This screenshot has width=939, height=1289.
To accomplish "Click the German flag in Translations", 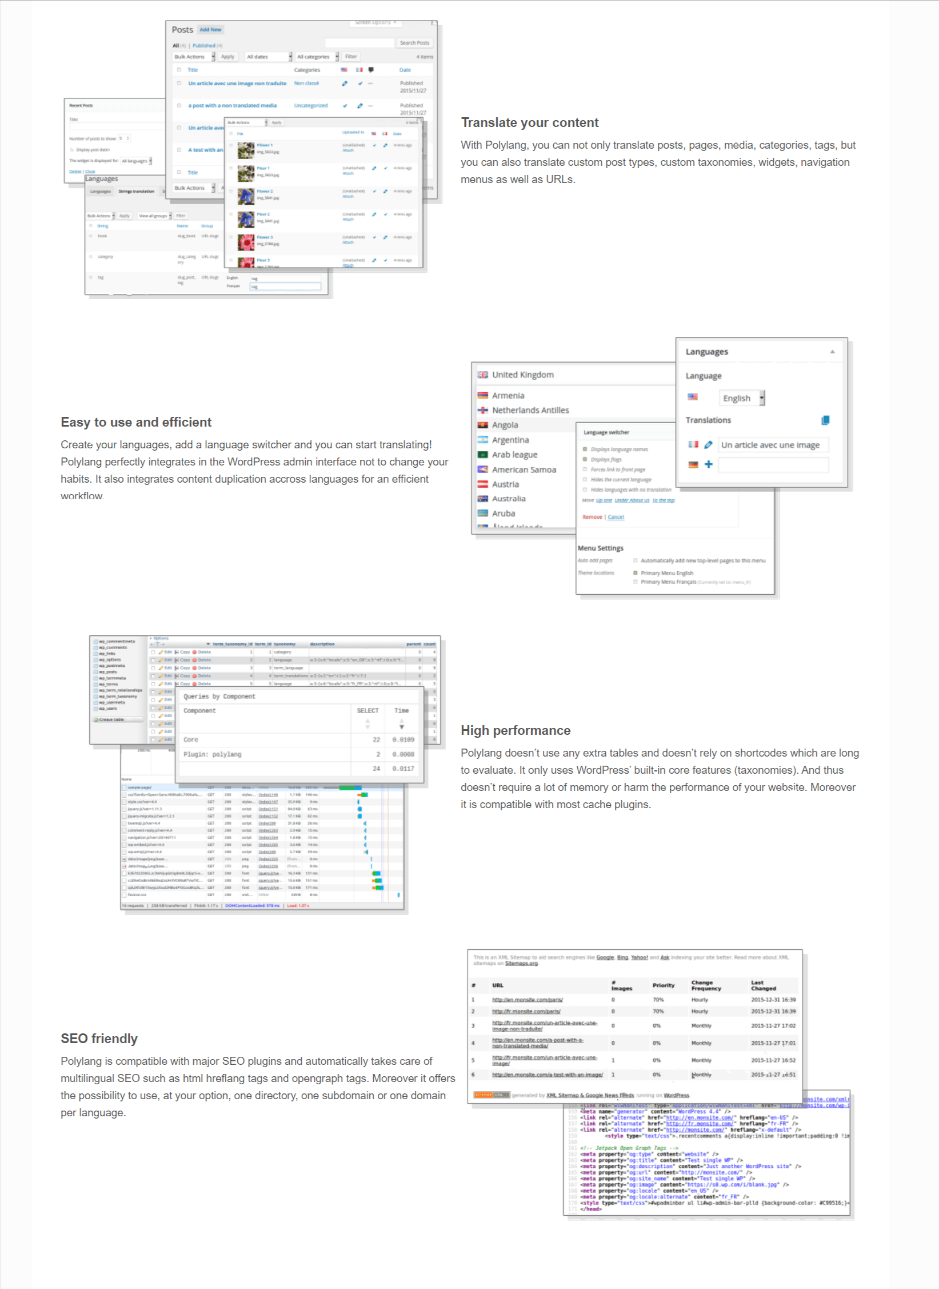I will point(693,464).
